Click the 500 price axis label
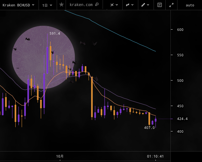 click(180, 81)
